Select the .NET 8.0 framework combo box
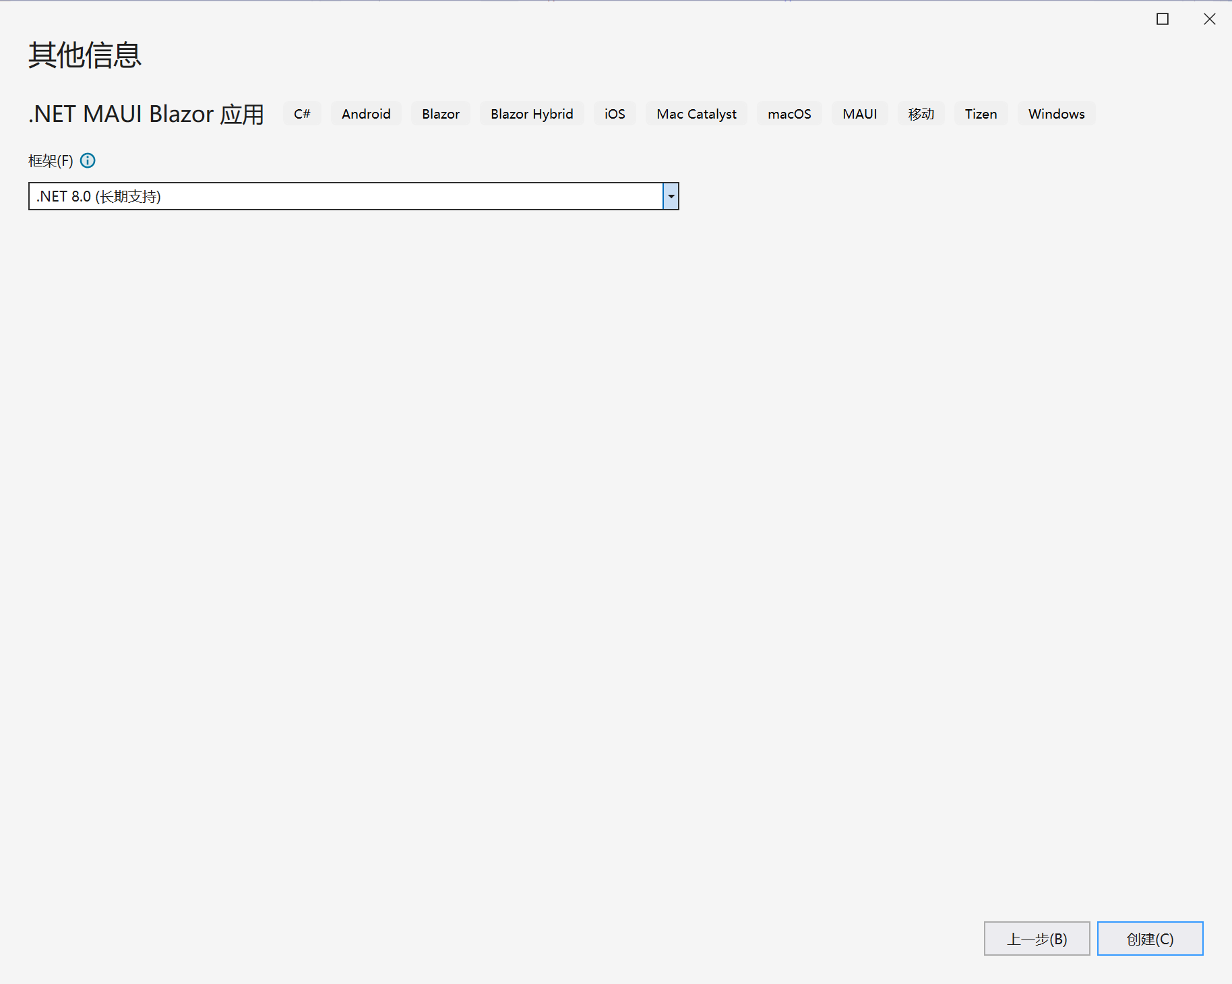Image resolution: width=1232 pixels, height=984 pixels. [353, 196]
